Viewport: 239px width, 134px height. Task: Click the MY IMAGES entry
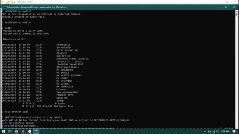[63, 73]
